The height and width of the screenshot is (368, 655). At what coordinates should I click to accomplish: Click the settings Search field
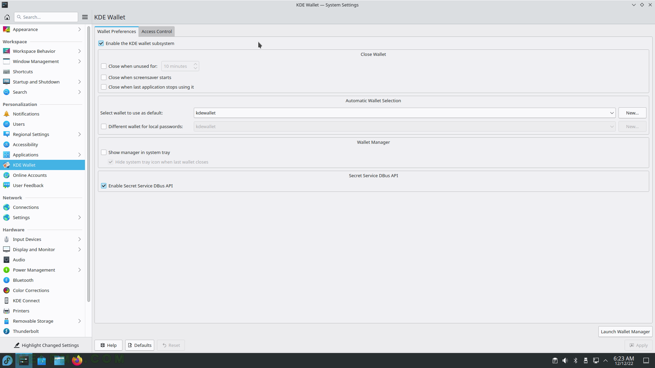[x=46, y=17]
